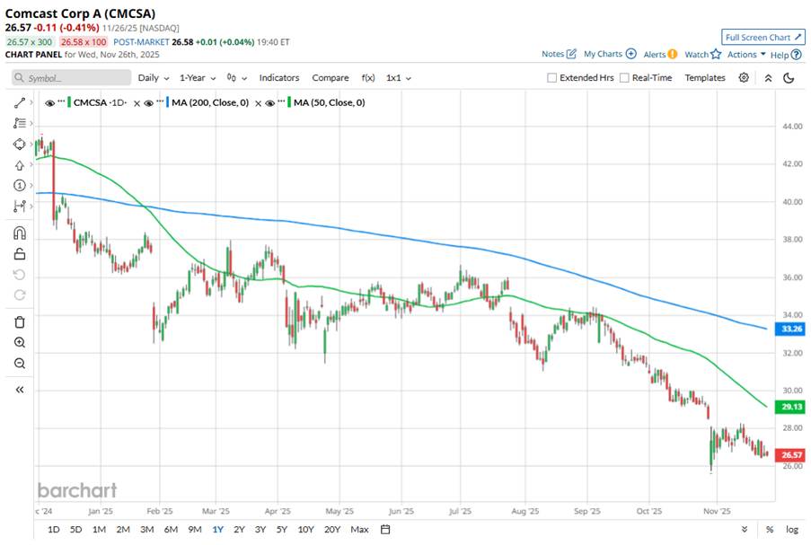Switch to dark mode moon icon
Image resolution: width=811 pixels, height=545 pixels.
pos(789,78)
